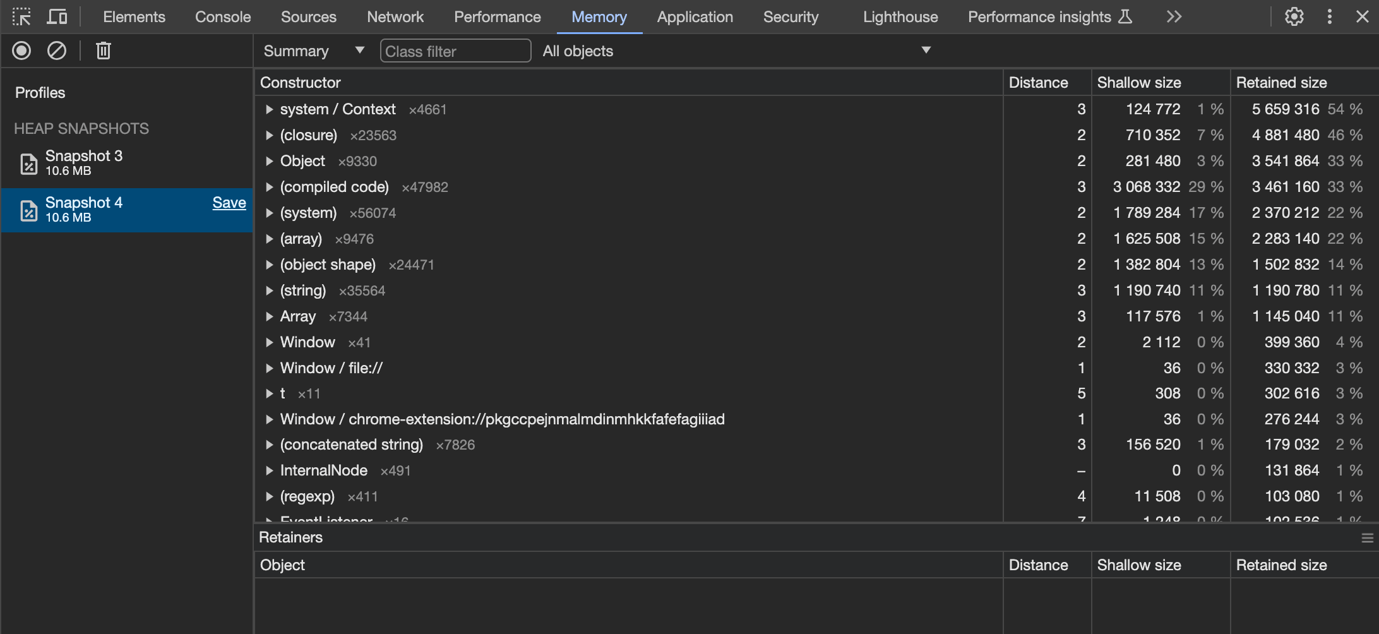Click Retainers pane Distance column header
The width and height of the screenshot is (1379, 634).
point(1048,565)
